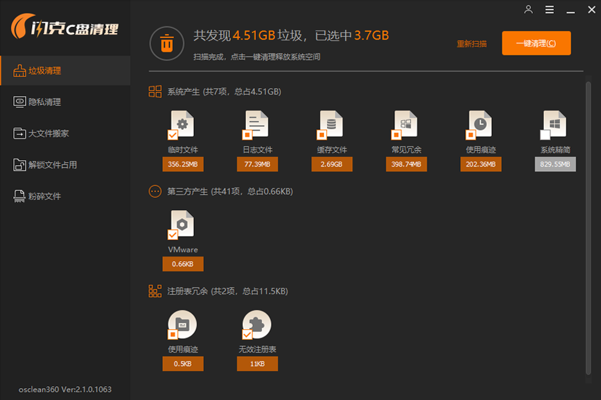
Task: Uncheck the 临时文件 checkbox
Action: tap(173, 135)
